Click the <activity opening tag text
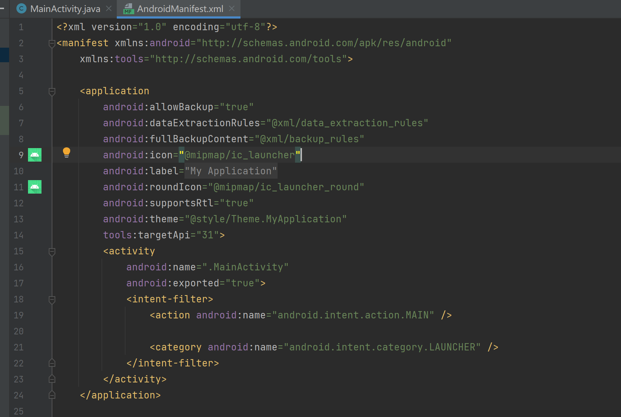621x417 pixels. tap(129, 251)
